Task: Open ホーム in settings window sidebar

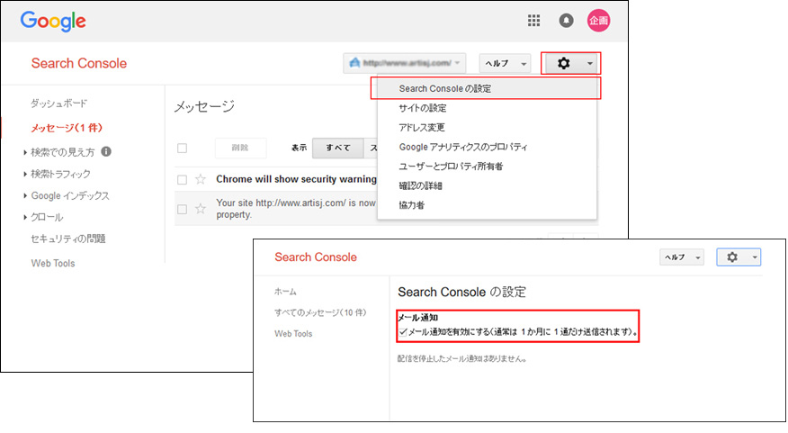Action: tap(285, 292)
